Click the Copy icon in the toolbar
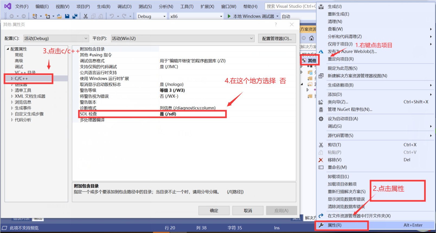Image resolution: width=436 pixels, height=233 pixels. pos(93,16)
